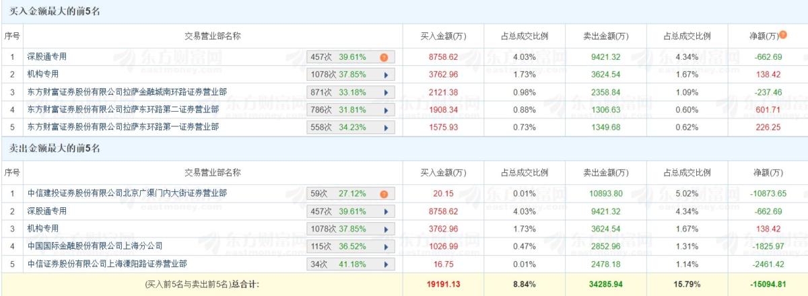Expand 机构专用 stats arrow in the sell table
Screen dimensions: 808x296
(x=386, y=229)
